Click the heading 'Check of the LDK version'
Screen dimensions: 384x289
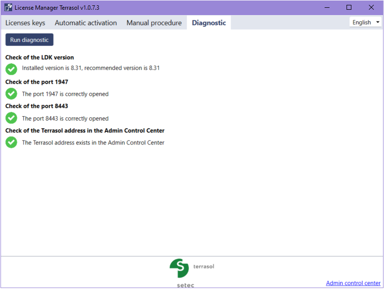point(40,57)
